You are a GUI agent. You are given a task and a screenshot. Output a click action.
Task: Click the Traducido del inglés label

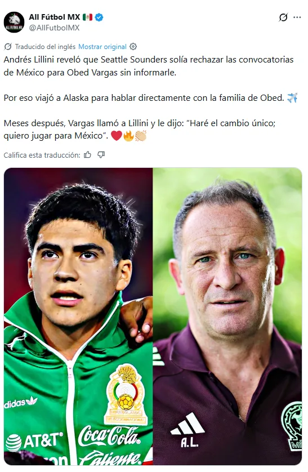pyautogui.click(x=45, y=47)
